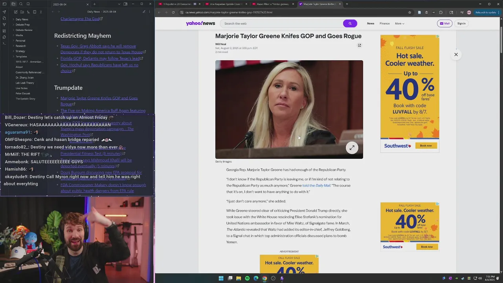The height and width of the screenshot is (283, 503).
Task: Expand Media folder
Action: (19, 35)
